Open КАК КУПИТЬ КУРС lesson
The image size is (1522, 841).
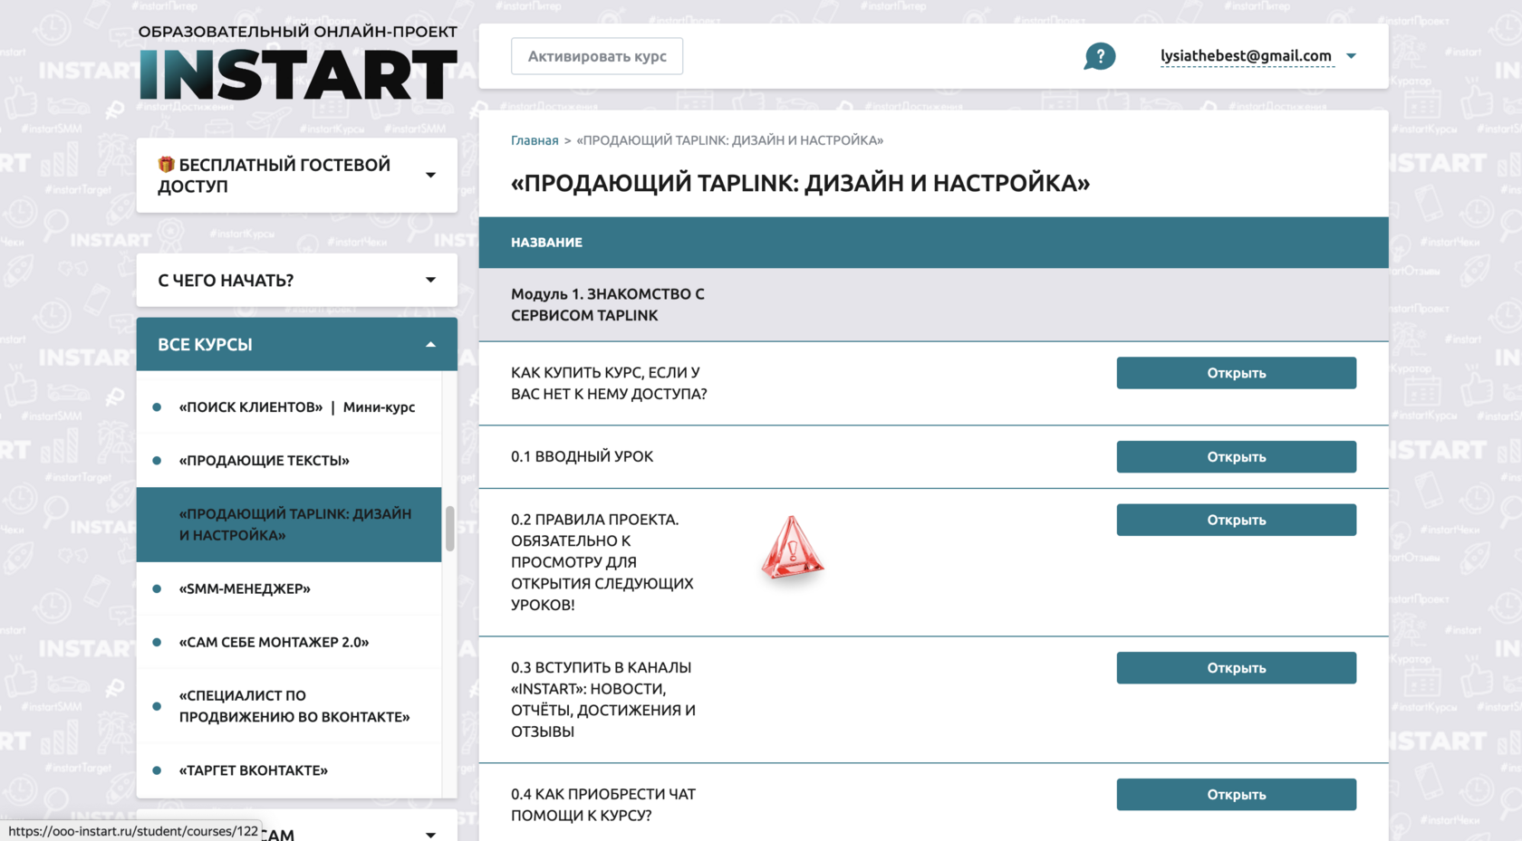click(1236, 373)
